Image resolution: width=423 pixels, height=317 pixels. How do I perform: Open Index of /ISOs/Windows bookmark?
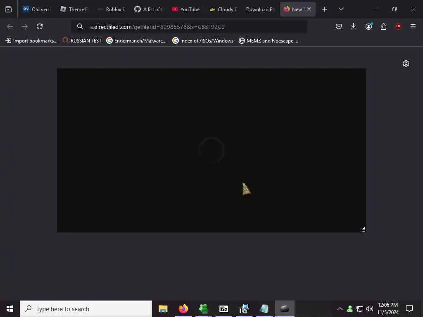point(203,41)
